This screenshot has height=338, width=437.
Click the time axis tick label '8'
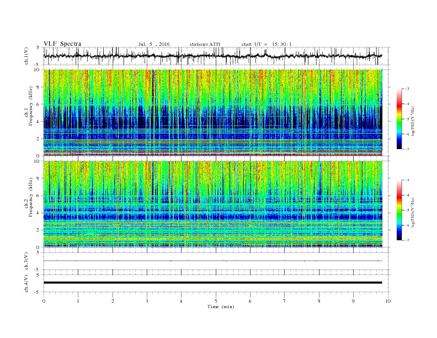click(x=319, y=301)
